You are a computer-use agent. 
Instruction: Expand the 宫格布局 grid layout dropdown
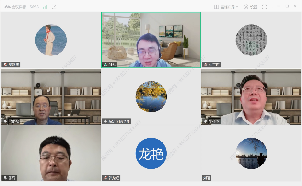(226, 7)
